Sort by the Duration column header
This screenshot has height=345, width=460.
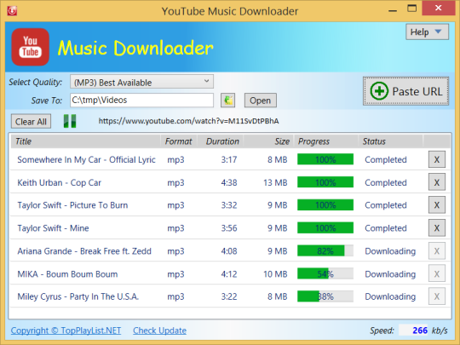click(x=221, y=141)
